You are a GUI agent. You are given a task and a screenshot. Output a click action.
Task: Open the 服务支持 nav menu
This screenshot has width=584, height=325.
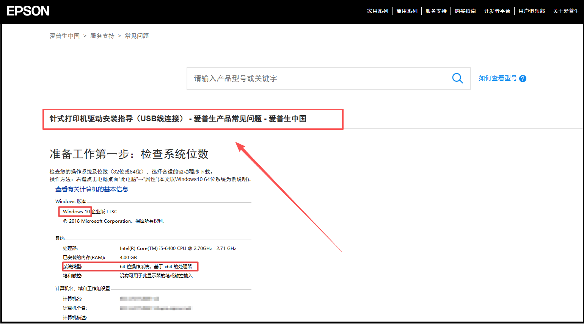pyautogui.click(x=436, y=11)
